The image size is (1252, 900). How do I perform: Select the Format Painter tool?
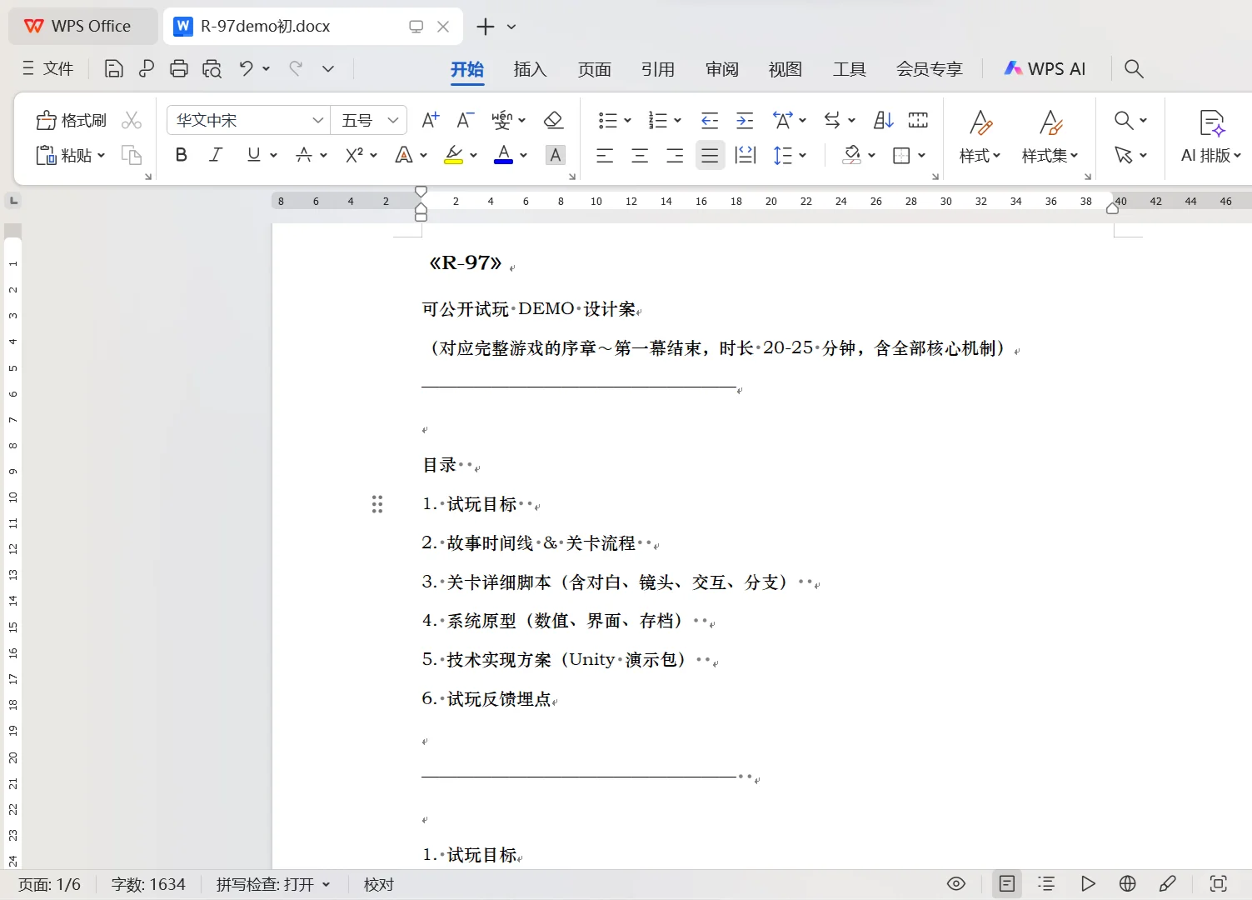(x=71, y=119)
